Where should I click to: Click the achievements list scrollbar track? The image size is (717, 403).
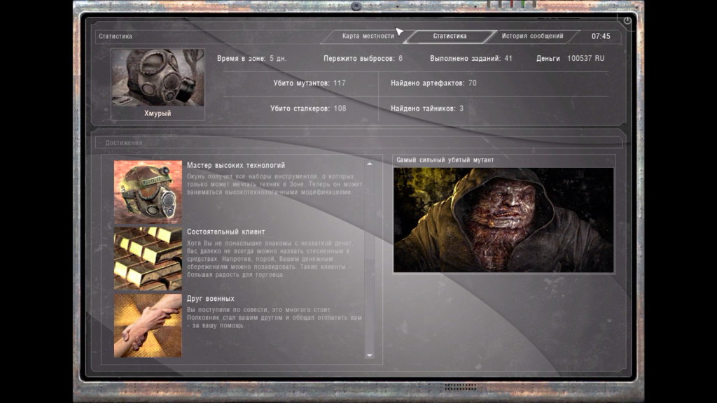370,260
